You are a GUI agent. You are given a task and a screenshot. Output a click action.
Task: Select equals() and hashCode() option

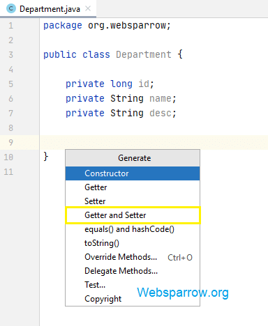click(133, 229)
